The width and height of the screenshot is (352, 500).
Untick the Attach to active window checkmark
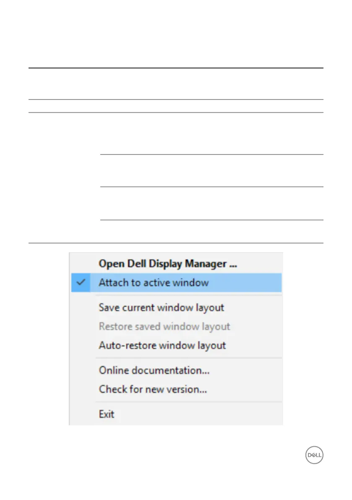(81, 283)
